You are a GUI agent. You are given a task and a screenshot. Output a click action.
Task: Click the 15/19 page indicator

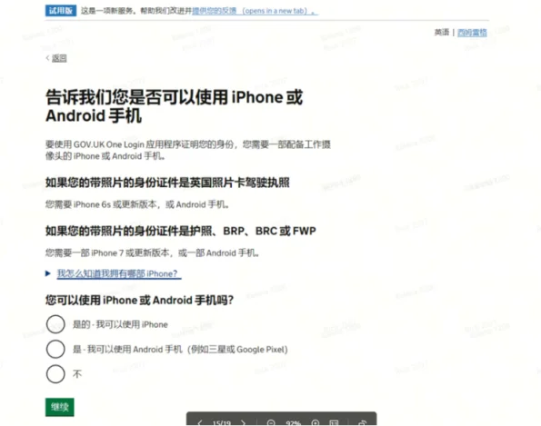(222, 423)
